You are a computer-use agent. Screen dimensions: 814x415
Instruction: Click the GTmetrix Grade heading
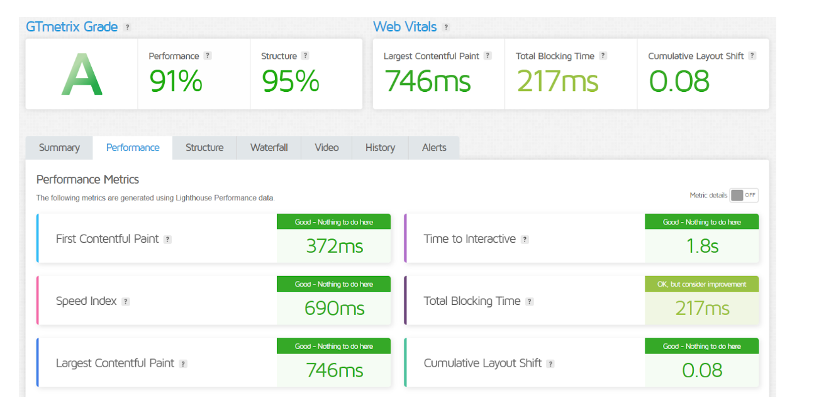point(72,27)
